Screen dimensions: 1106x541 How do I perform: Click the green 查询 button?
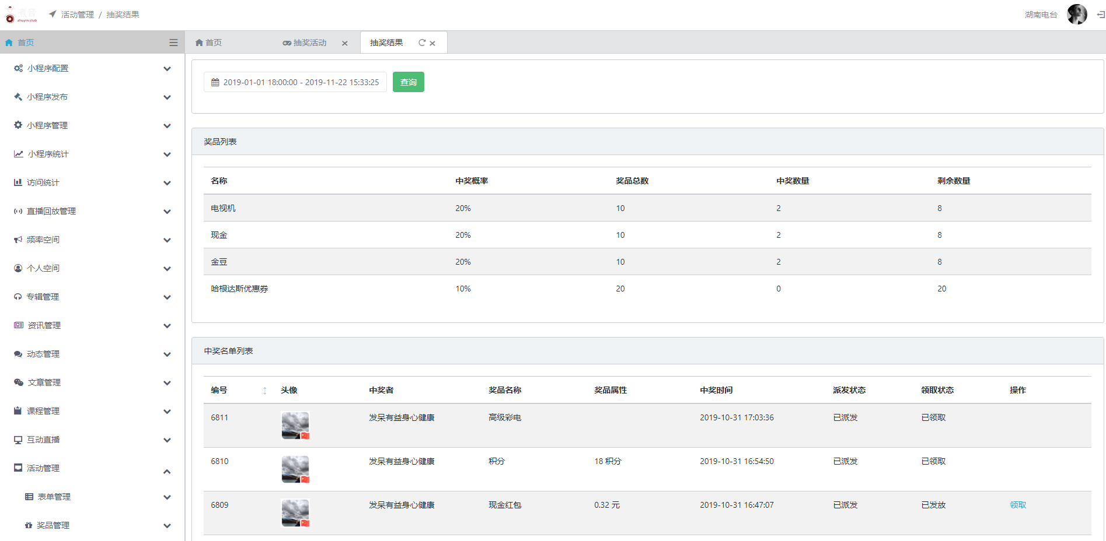pyautogui.click(x=408, y=82)
